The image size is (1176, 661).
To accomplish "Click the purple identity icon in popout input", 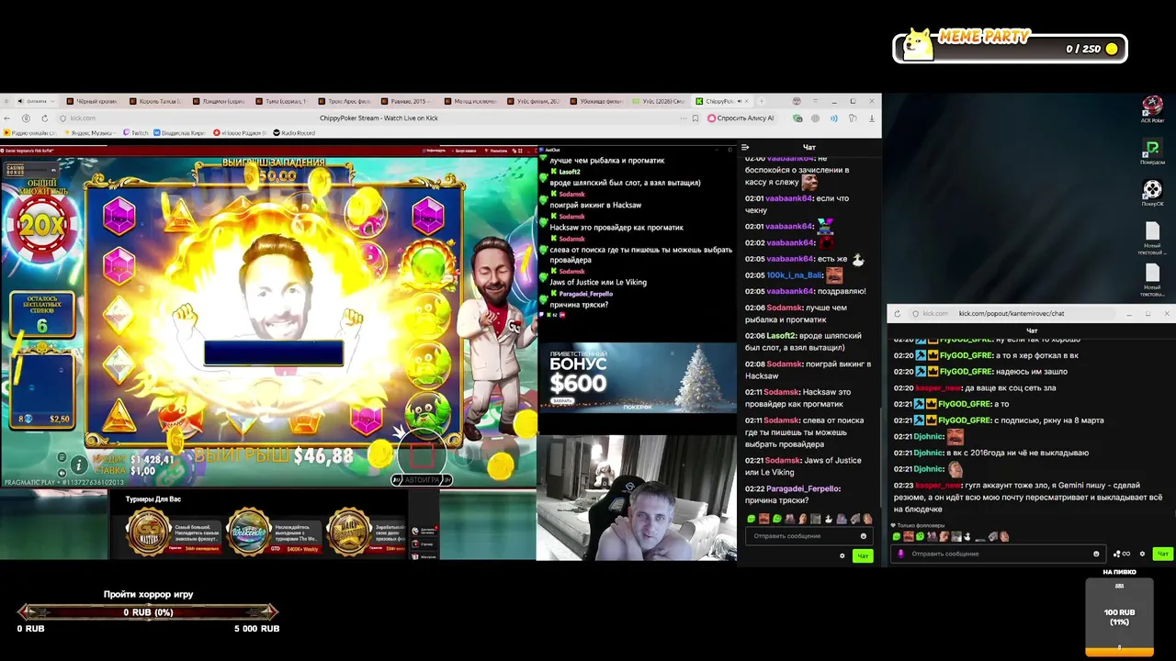I will coord(900,554).
